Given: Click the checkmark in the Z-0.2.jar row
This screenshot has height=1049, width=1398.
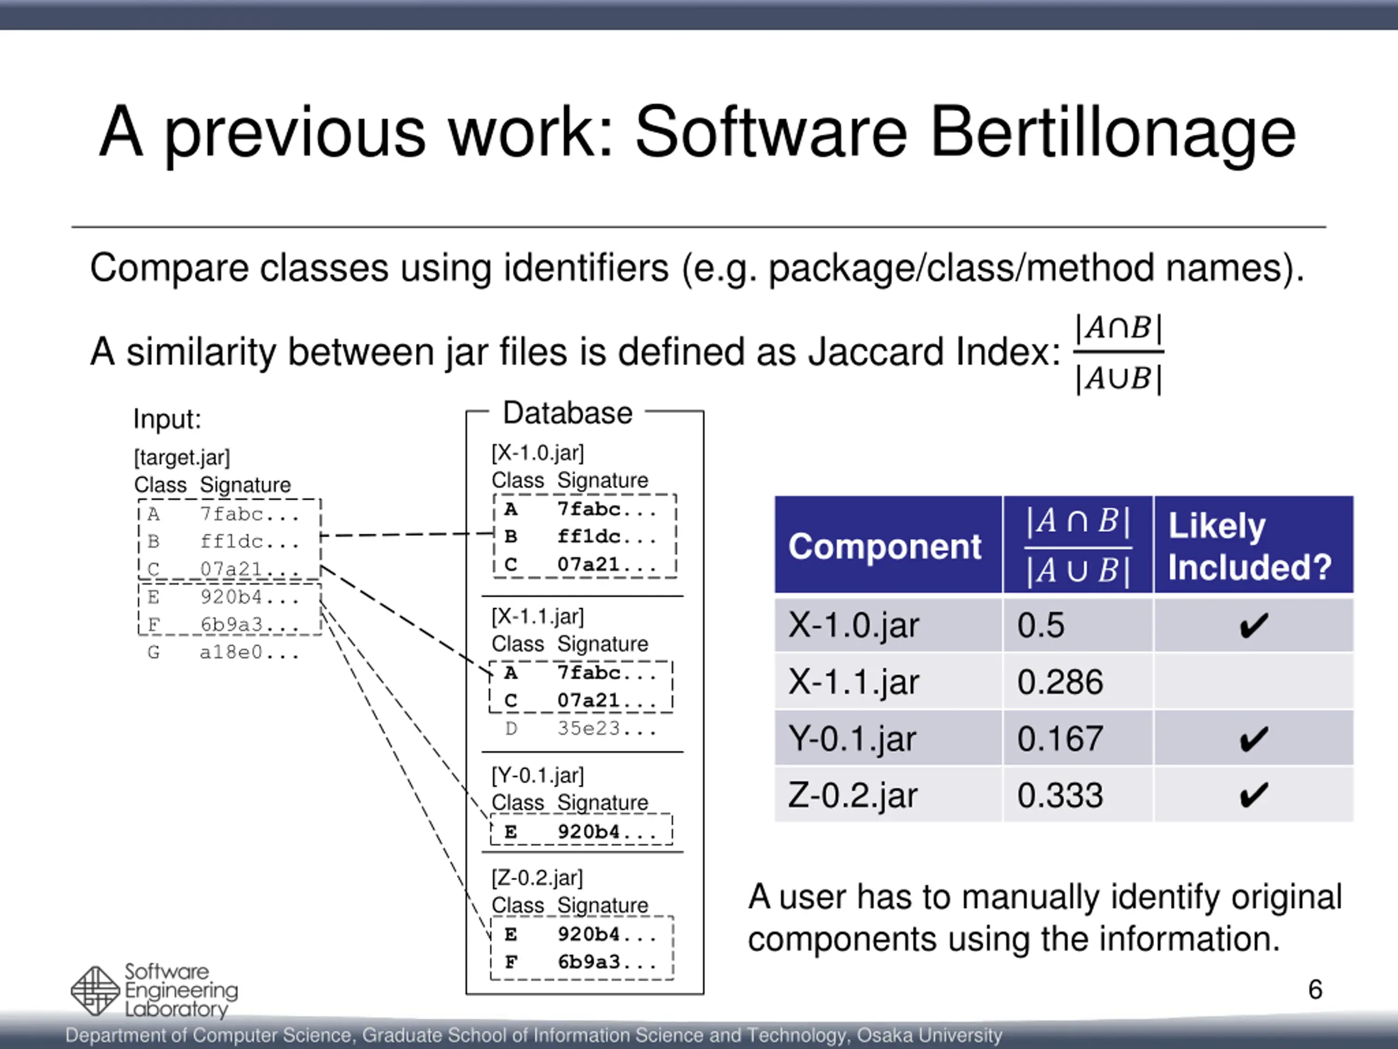Looking at the screenshot, I should [1253, 795].
